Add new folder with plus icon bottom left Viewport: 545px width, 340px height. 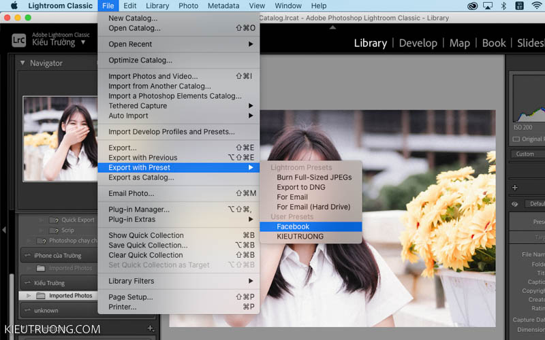point(150,328)
